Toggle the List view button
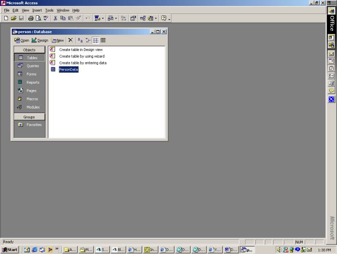 [96, 40]
